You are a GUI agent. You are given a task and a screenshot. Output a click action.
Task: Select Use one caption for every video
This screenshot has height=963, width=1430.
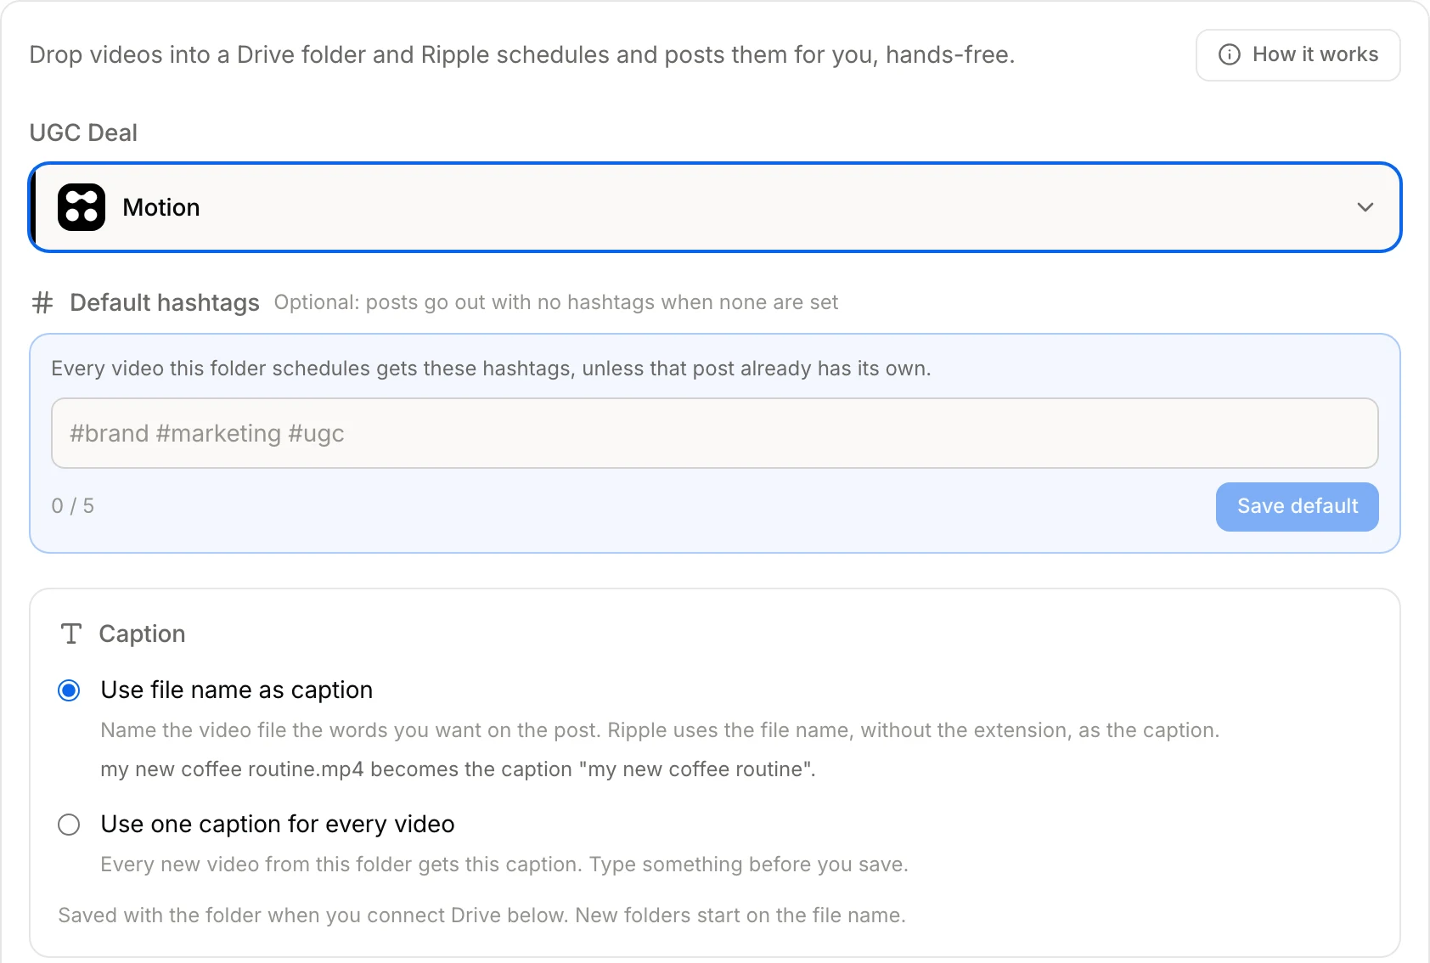pos(69,825)
